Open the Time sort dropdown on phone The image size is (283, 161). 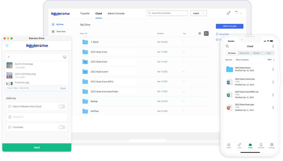click(x=271, y=60)
